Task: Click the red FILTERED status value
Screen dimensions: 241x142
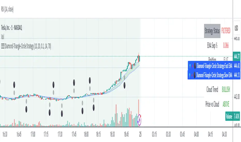Action: (225, 31)
